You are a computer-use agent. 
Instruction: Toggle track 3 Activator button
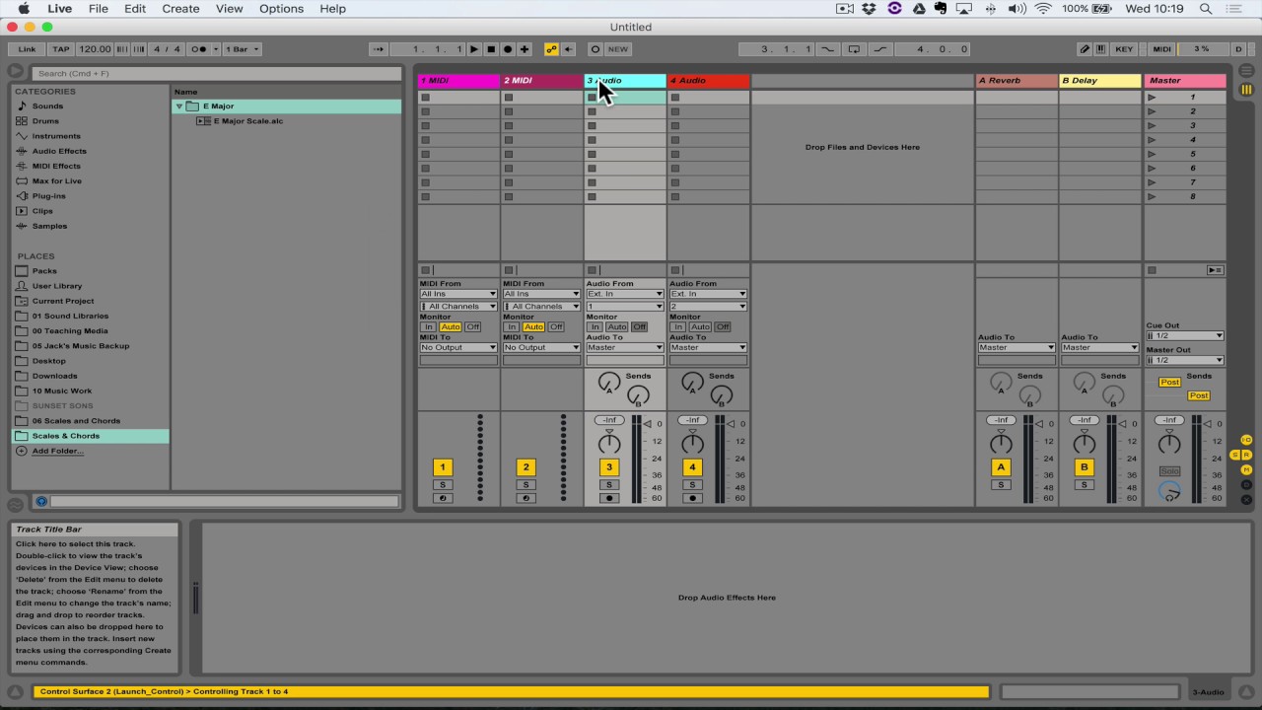[609, 467]
